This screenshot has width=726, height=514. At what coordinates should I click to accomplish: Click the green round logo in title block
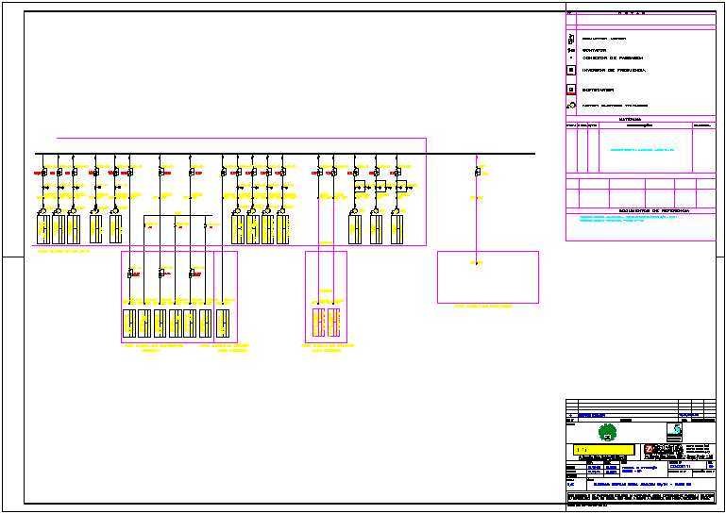[x=605, y=432]
